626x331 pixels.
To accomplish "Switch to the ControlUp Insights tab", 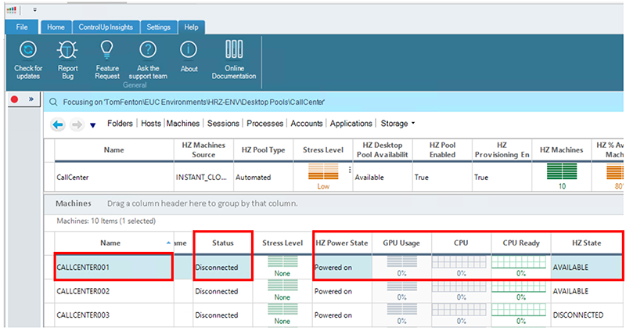I will tap(106, 27).
